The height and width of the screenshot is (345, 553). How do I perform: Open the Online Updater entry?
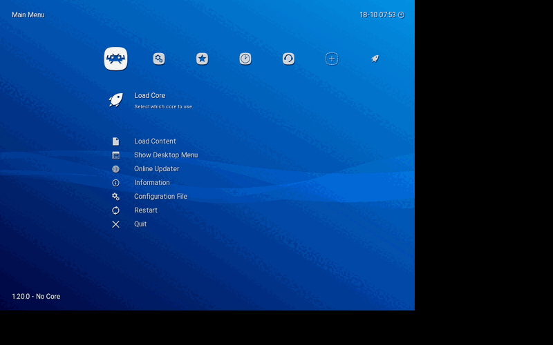pos(157,168)
